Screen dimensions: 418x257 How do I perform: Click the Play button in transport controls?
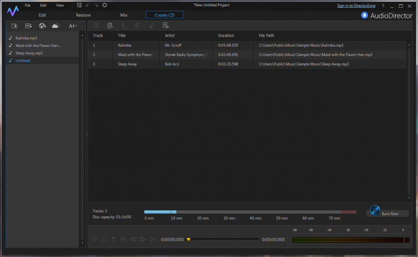coord(94,239)
